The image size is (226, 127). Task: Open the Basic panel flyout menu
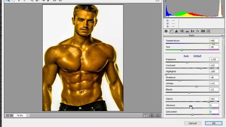click(222, 35)
